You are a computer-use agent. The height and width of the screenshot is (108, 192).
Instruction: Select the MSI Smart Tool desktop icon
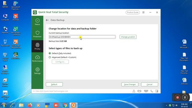(5, 95)
